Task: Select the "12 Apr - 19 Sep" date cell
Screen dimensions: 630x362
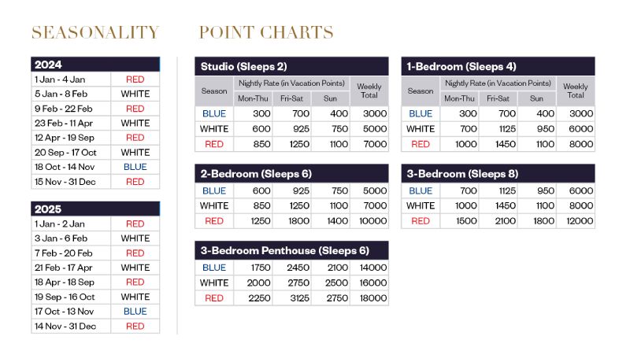Action: (71, 138)
